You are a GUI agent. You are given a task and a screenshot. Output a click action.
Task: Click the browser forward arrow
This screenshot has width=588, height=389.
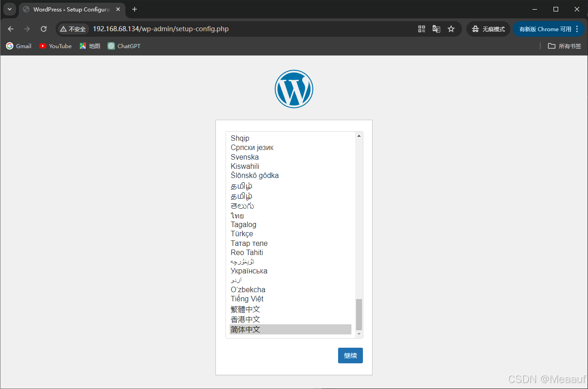point(27,29)
